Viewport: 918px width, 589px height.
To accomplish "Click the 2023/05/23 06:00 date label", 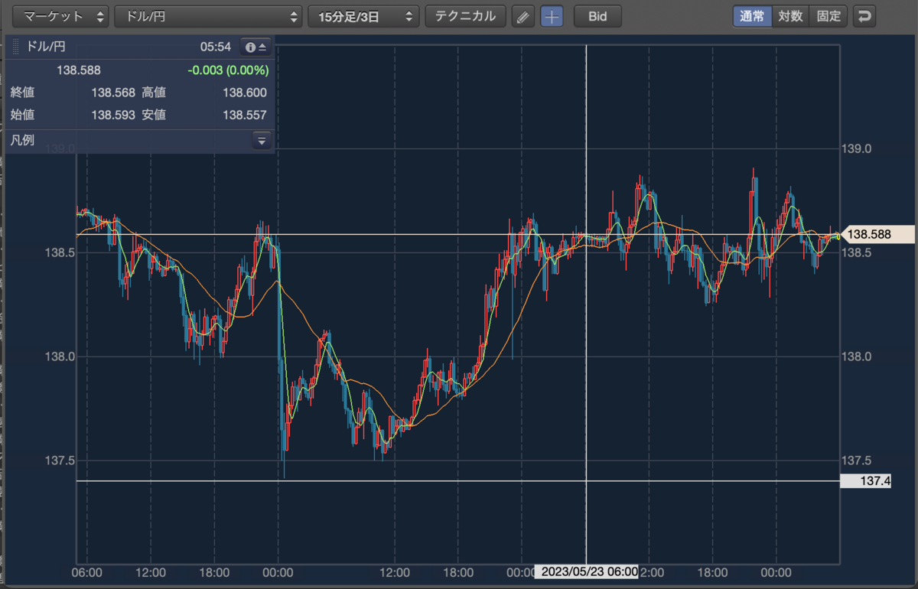I will tap(587, 571).
